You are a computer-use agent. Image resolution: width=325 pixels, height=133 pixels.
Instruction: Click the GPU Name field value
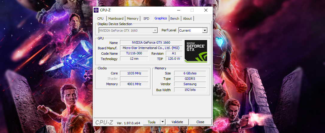click(151, 42)
